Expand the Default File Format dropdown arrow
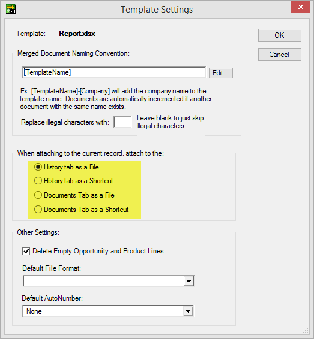This screenshot has width=314, height=339. click(x=189, y=282)
